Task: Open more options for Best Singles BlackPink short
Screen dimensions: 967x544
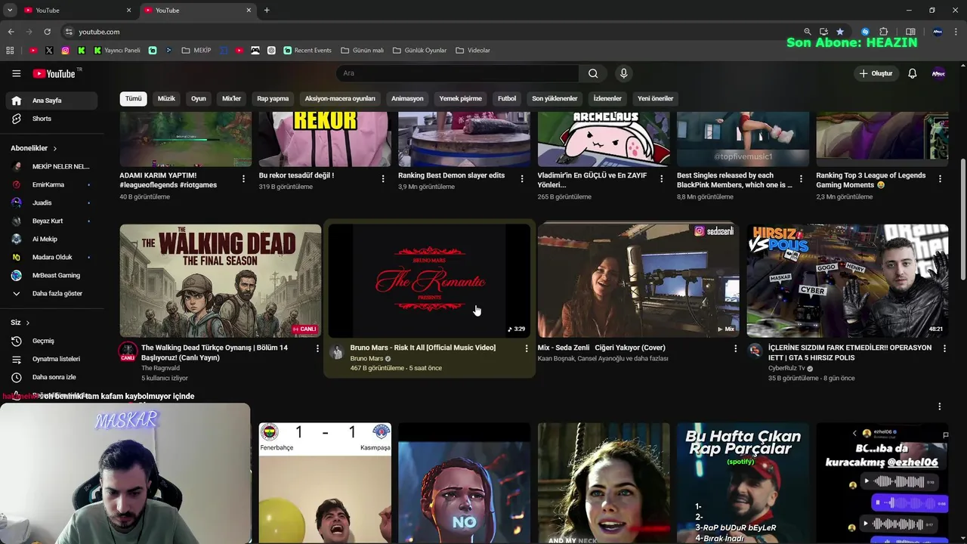Action: 801,179
